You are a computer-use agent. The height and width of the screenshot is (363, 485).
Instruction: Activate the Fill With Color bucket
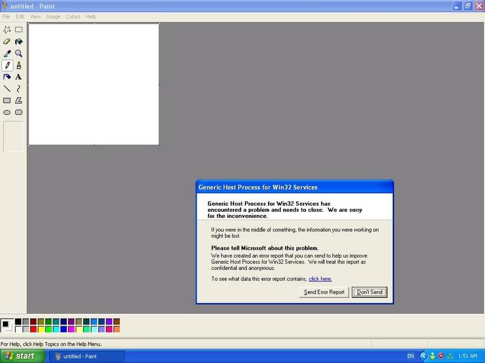tap(19, 42)
